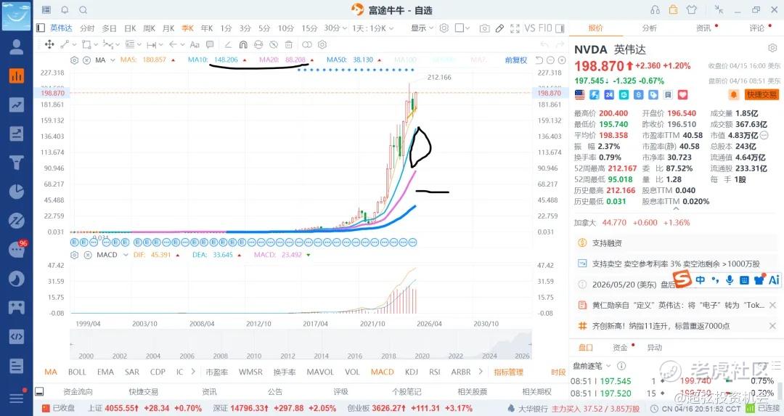Open the orange shopping bag icon
This screenshot has height=416, width=784.
[673, 9]
